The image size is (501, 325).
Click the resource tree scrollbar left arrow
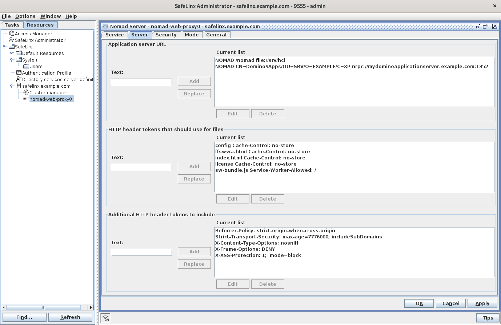coord(4,308)
